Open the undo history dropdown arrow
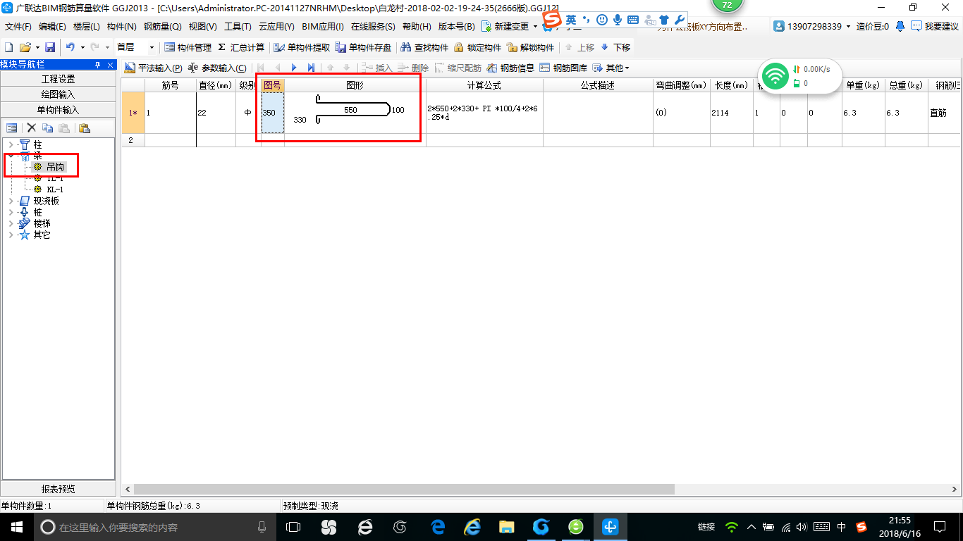The width and height of the screenshot is (963, 541). [82, 47]
